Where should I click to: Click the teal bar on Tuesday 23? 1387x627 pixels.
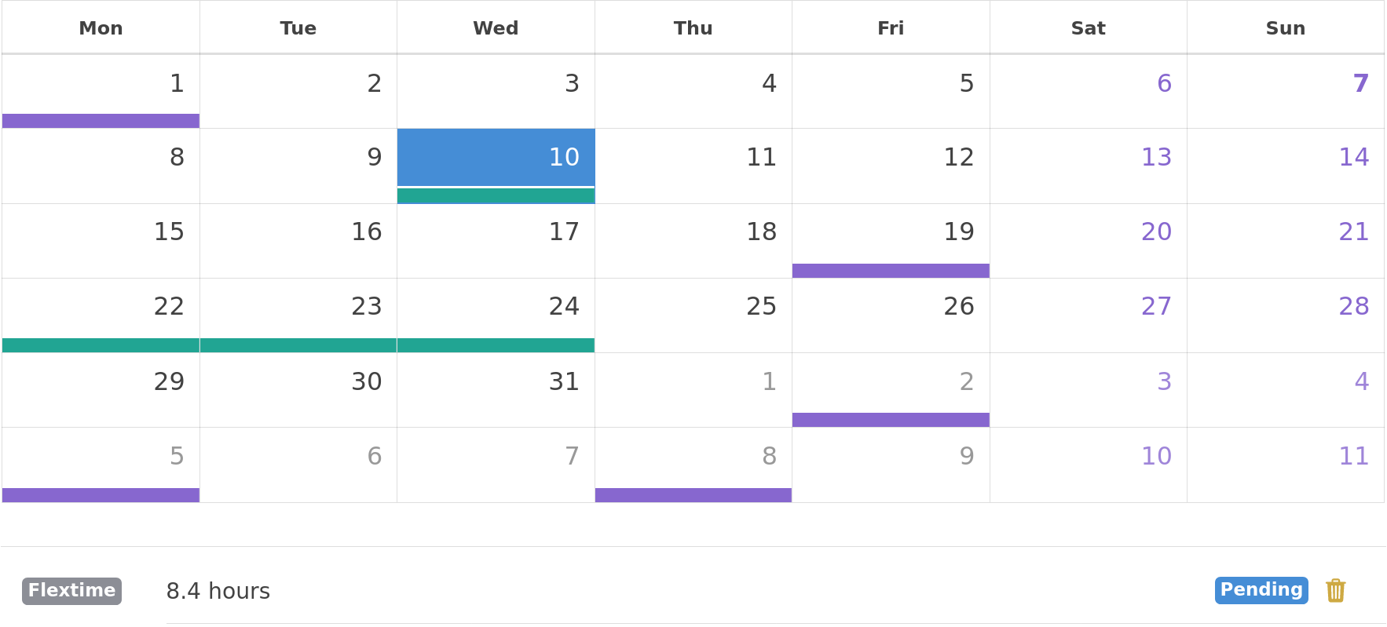pyautogui.click(x=298, y=345)
